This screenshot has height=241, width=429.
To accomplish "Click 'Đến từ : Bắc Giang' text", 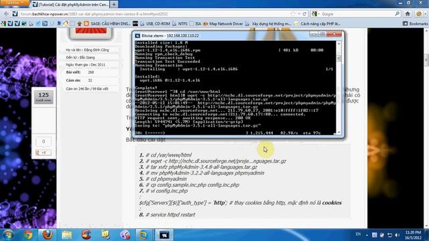I will (80, 58).
